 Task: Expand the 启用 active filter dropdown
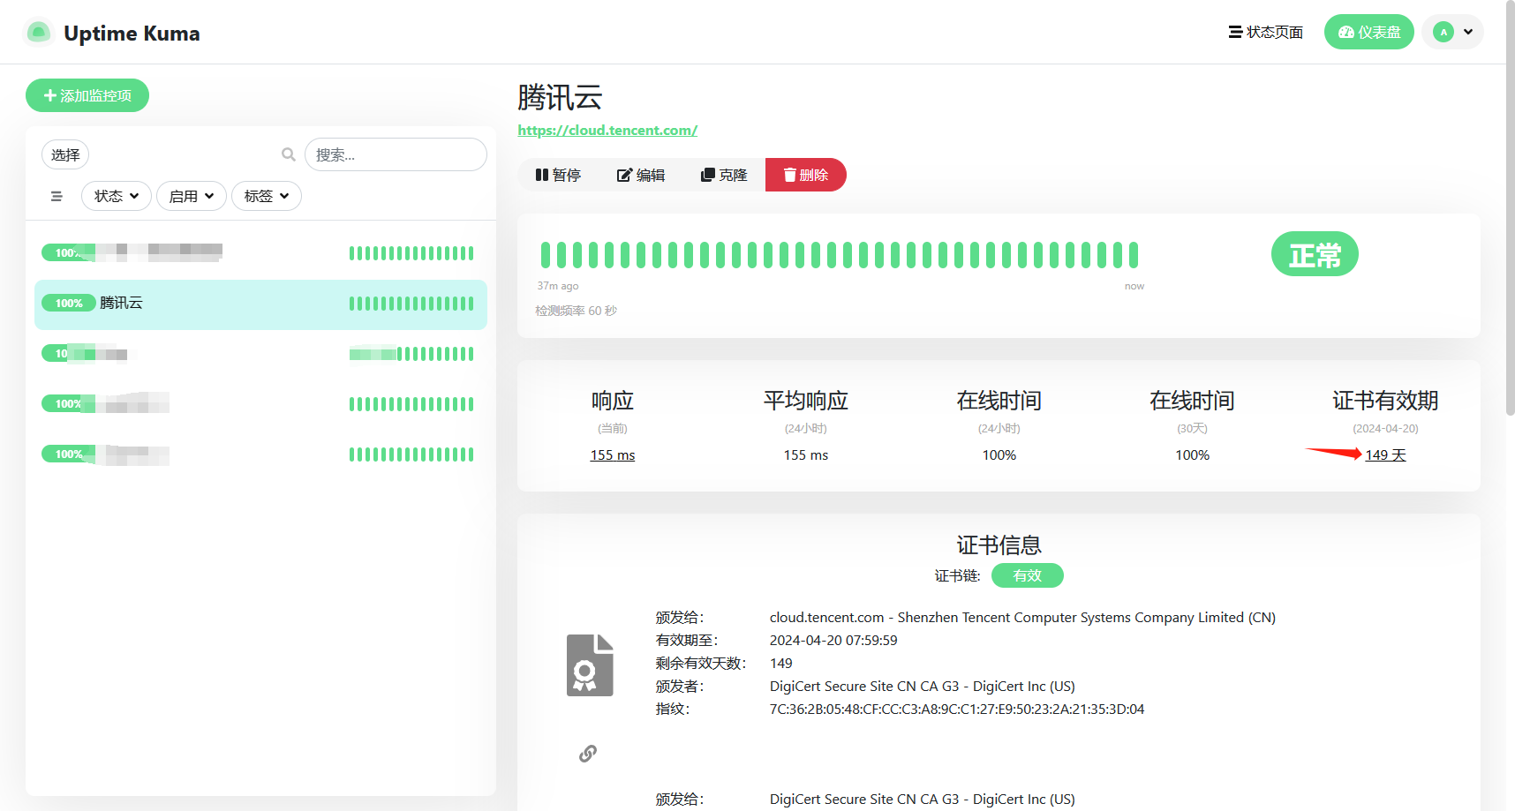pos(192,196)
